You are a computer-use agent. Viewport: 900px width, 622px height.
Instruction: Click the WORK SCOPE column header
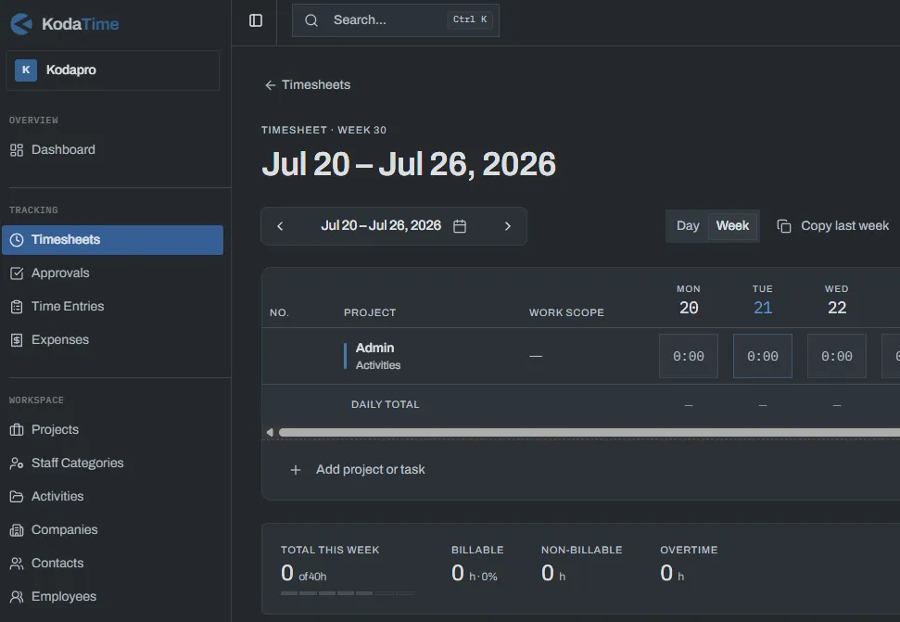pos(566,312)
